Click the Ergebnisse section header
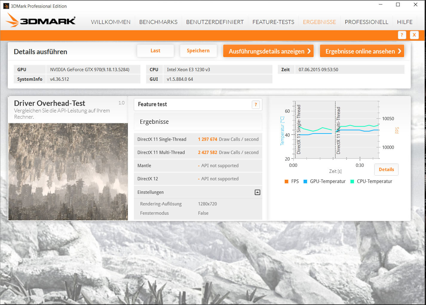This screenshot has width=426, height=305. pyautogui.click(x=198, y=122)
